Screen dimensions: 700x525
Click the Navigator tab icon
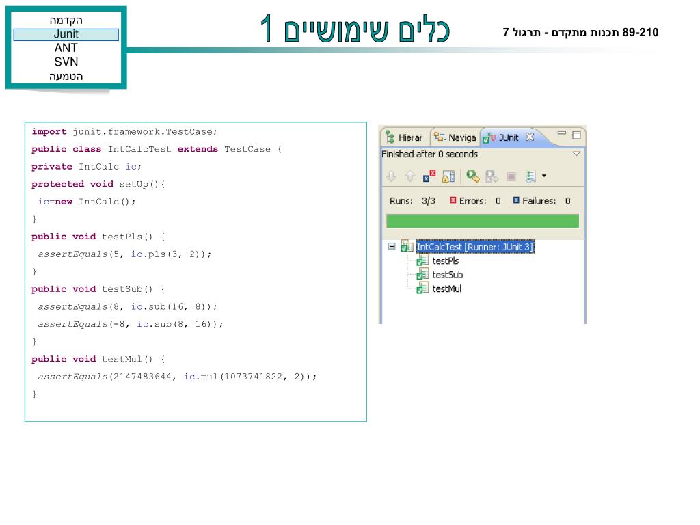click(440, 137)
